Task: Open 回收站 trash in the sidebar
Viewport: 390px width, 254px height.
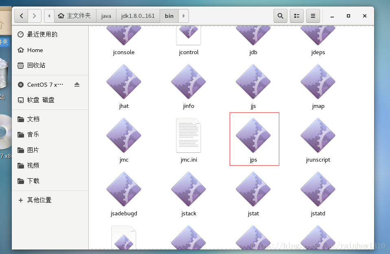Action: (x=50, y=66)
